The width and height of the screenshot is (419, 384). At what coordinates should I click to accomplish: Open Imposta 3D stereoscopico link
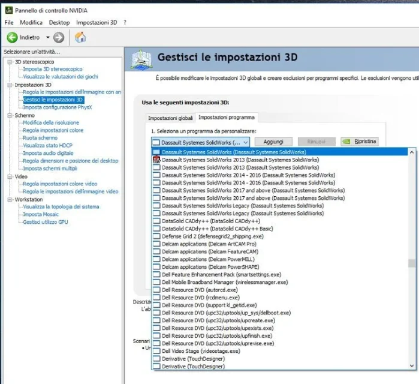tap(53, 69)
